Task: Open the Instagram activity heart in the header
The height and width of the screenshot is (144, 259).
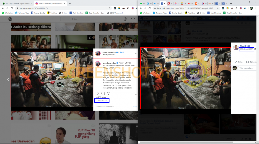Action: point(133,19)
